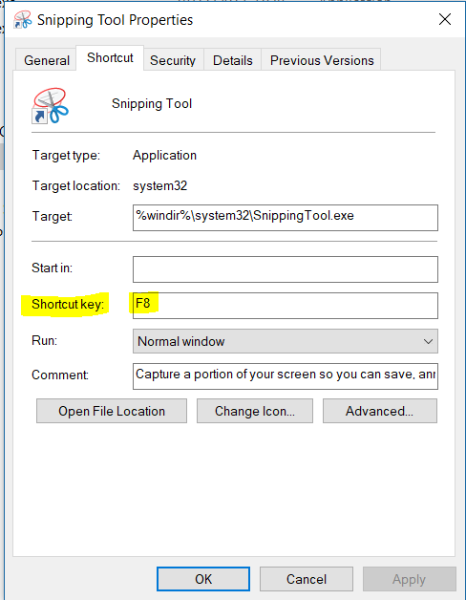466x600 pixels.
Task: Dismiss dialog with Cancel button
Action: pyautogui.click(x=307, y=579)
